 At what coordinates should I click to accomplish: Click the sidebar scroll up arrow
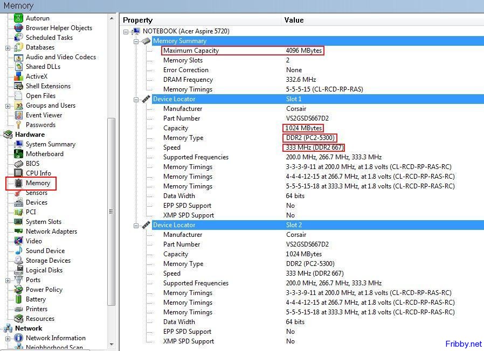(x=112, y=18)
